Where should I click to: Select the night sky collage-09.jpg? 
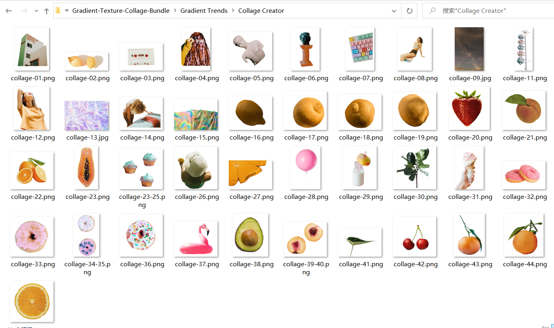pyautogui.click(x=469, y=49)
